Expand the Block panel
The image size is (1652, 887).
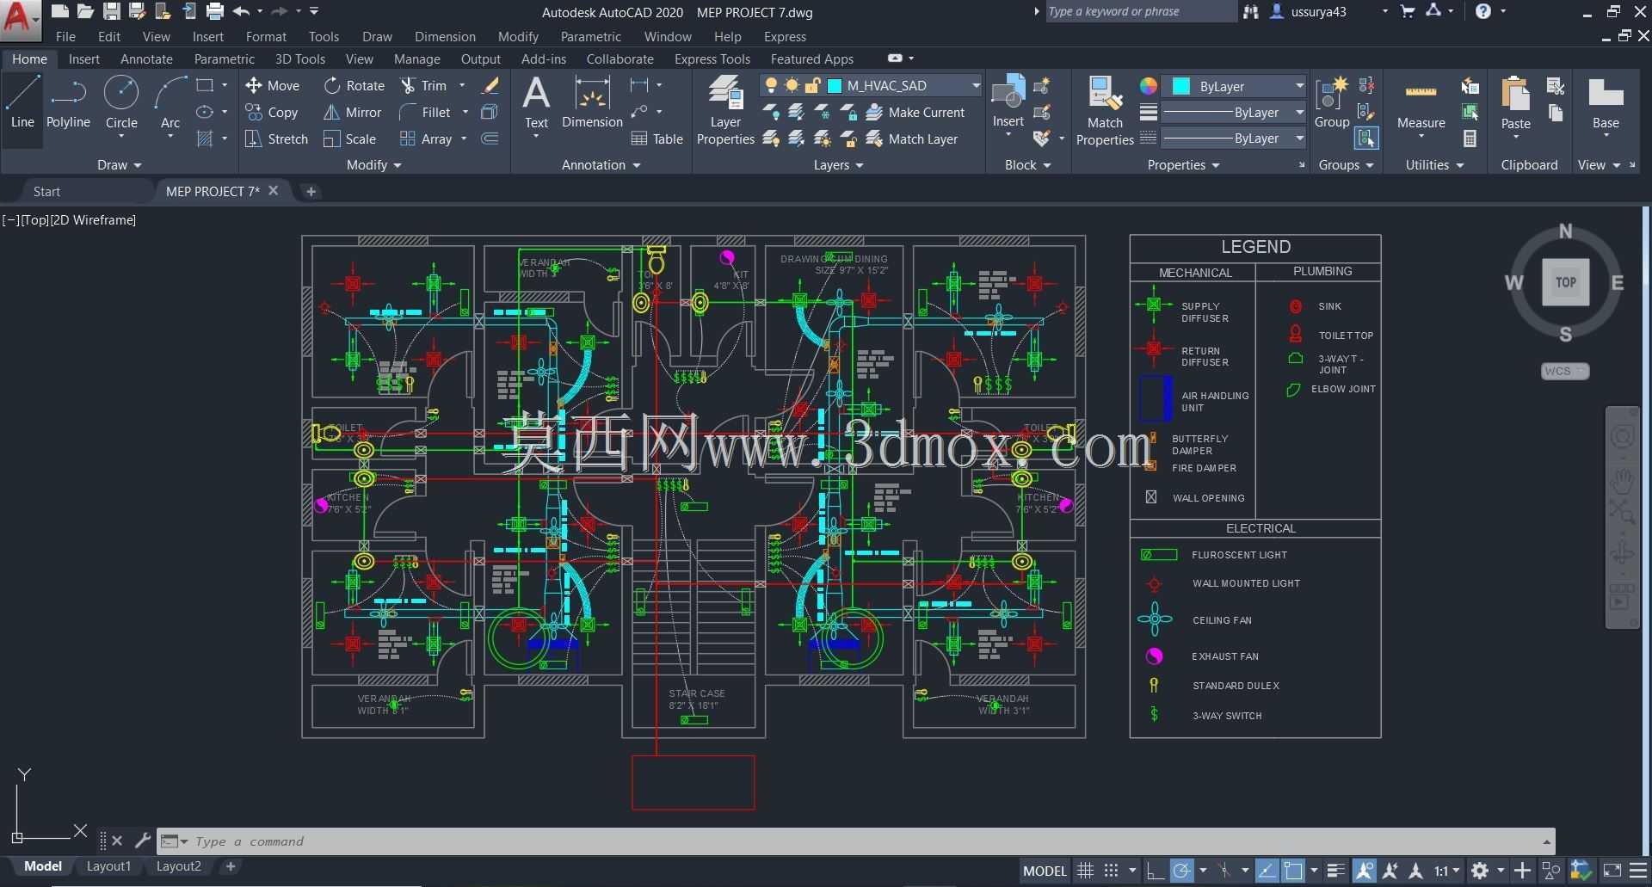[1027, 164]
